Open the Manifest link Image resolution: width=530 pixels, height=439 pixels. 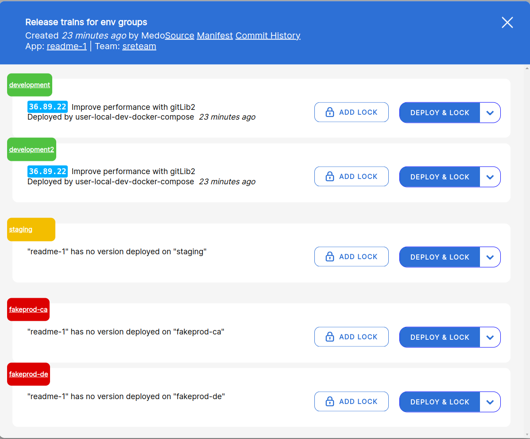[x=215, y=35]
